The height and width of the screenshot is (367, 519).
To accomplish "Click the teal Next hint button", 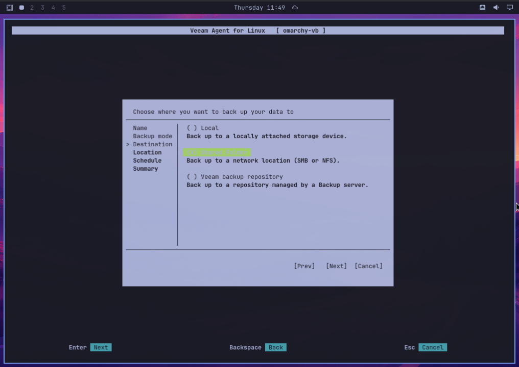I will pos(101,348).
